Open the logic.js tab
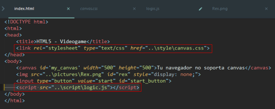Viewport: 275px width, 109px height. (153, 9)
